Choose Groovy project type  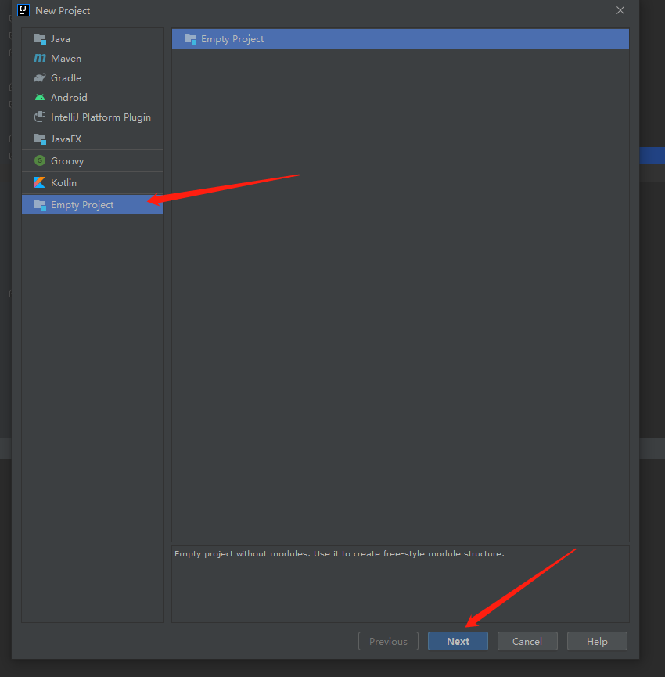tap(92, 161)
